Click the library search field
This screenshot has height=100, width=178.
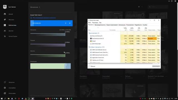[x=158, y=7]
